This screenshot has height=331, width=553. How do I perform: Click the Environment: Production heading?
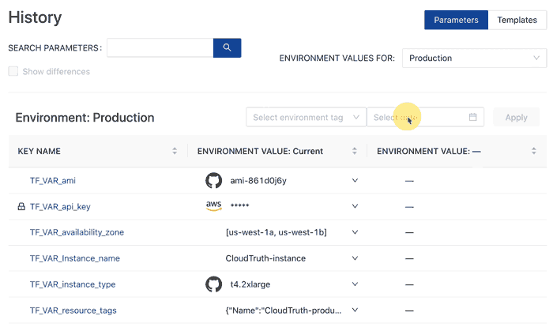pos(85,118)
